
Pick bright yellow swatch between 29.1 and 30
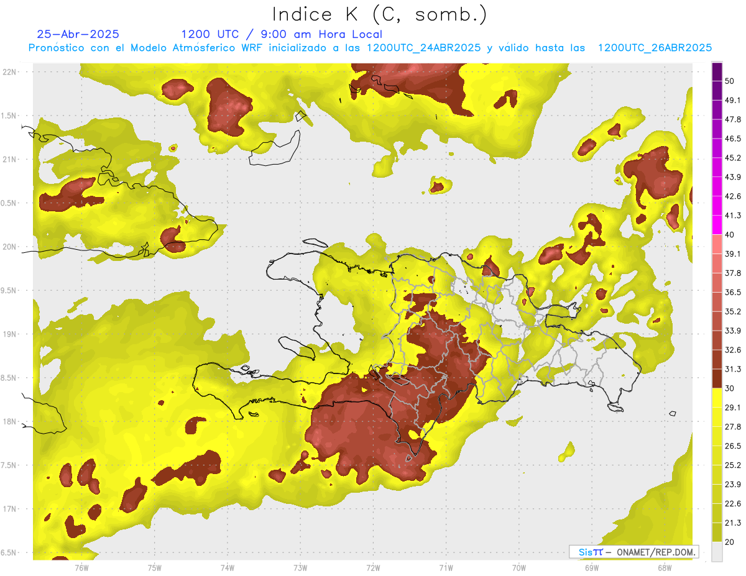[717, 398]
